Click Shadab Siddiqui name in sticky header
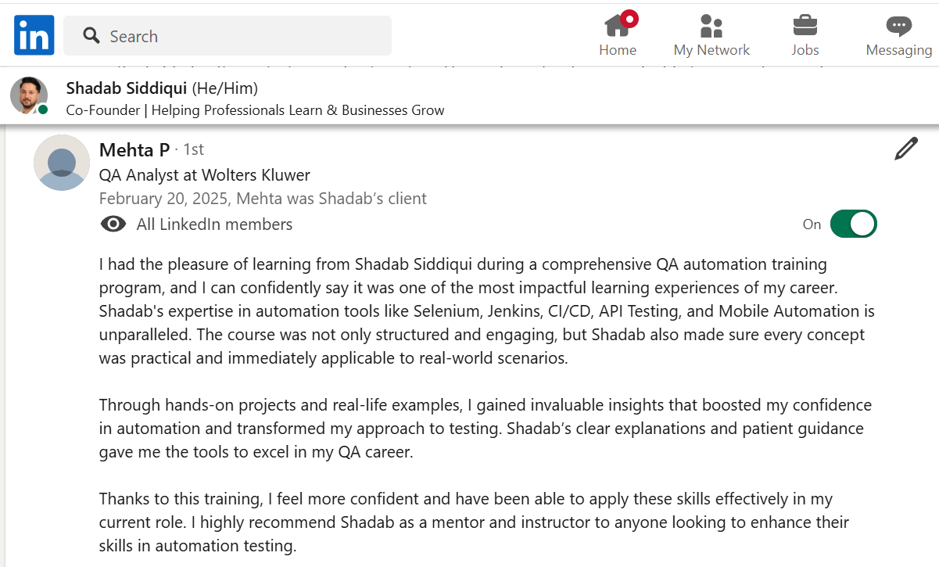 (x=127, y=88)
